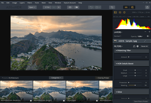The image size is (151, 103).
Task: Open the histogram panel icon
Action: tap(115, 12)
